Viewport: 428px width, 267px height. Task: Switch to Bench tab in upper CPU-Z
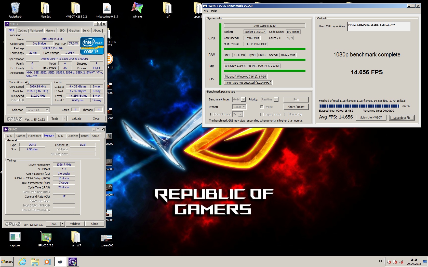(86, 31)
